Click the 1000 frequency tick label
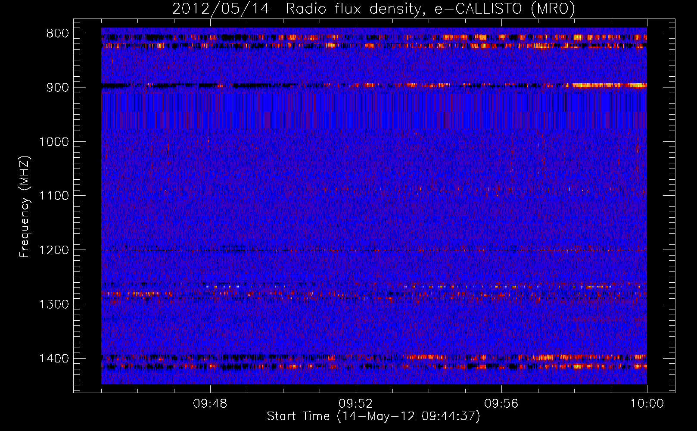Viewport: 697px width, 431px height. pos(54,142)
